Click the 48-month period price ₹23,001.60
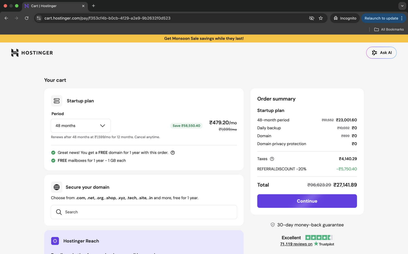 coord(346,120)
